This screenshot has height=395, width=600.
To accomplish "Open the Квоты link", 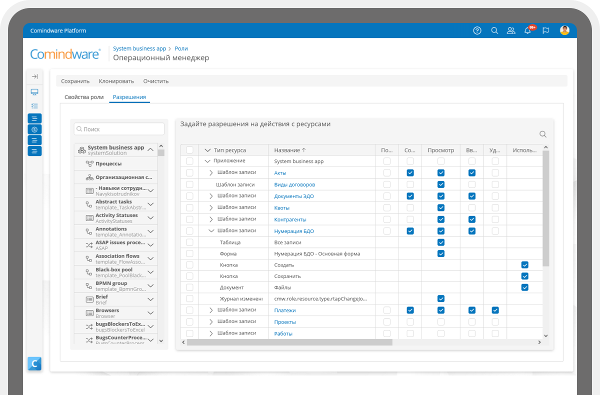I will (x=282, y=207).
